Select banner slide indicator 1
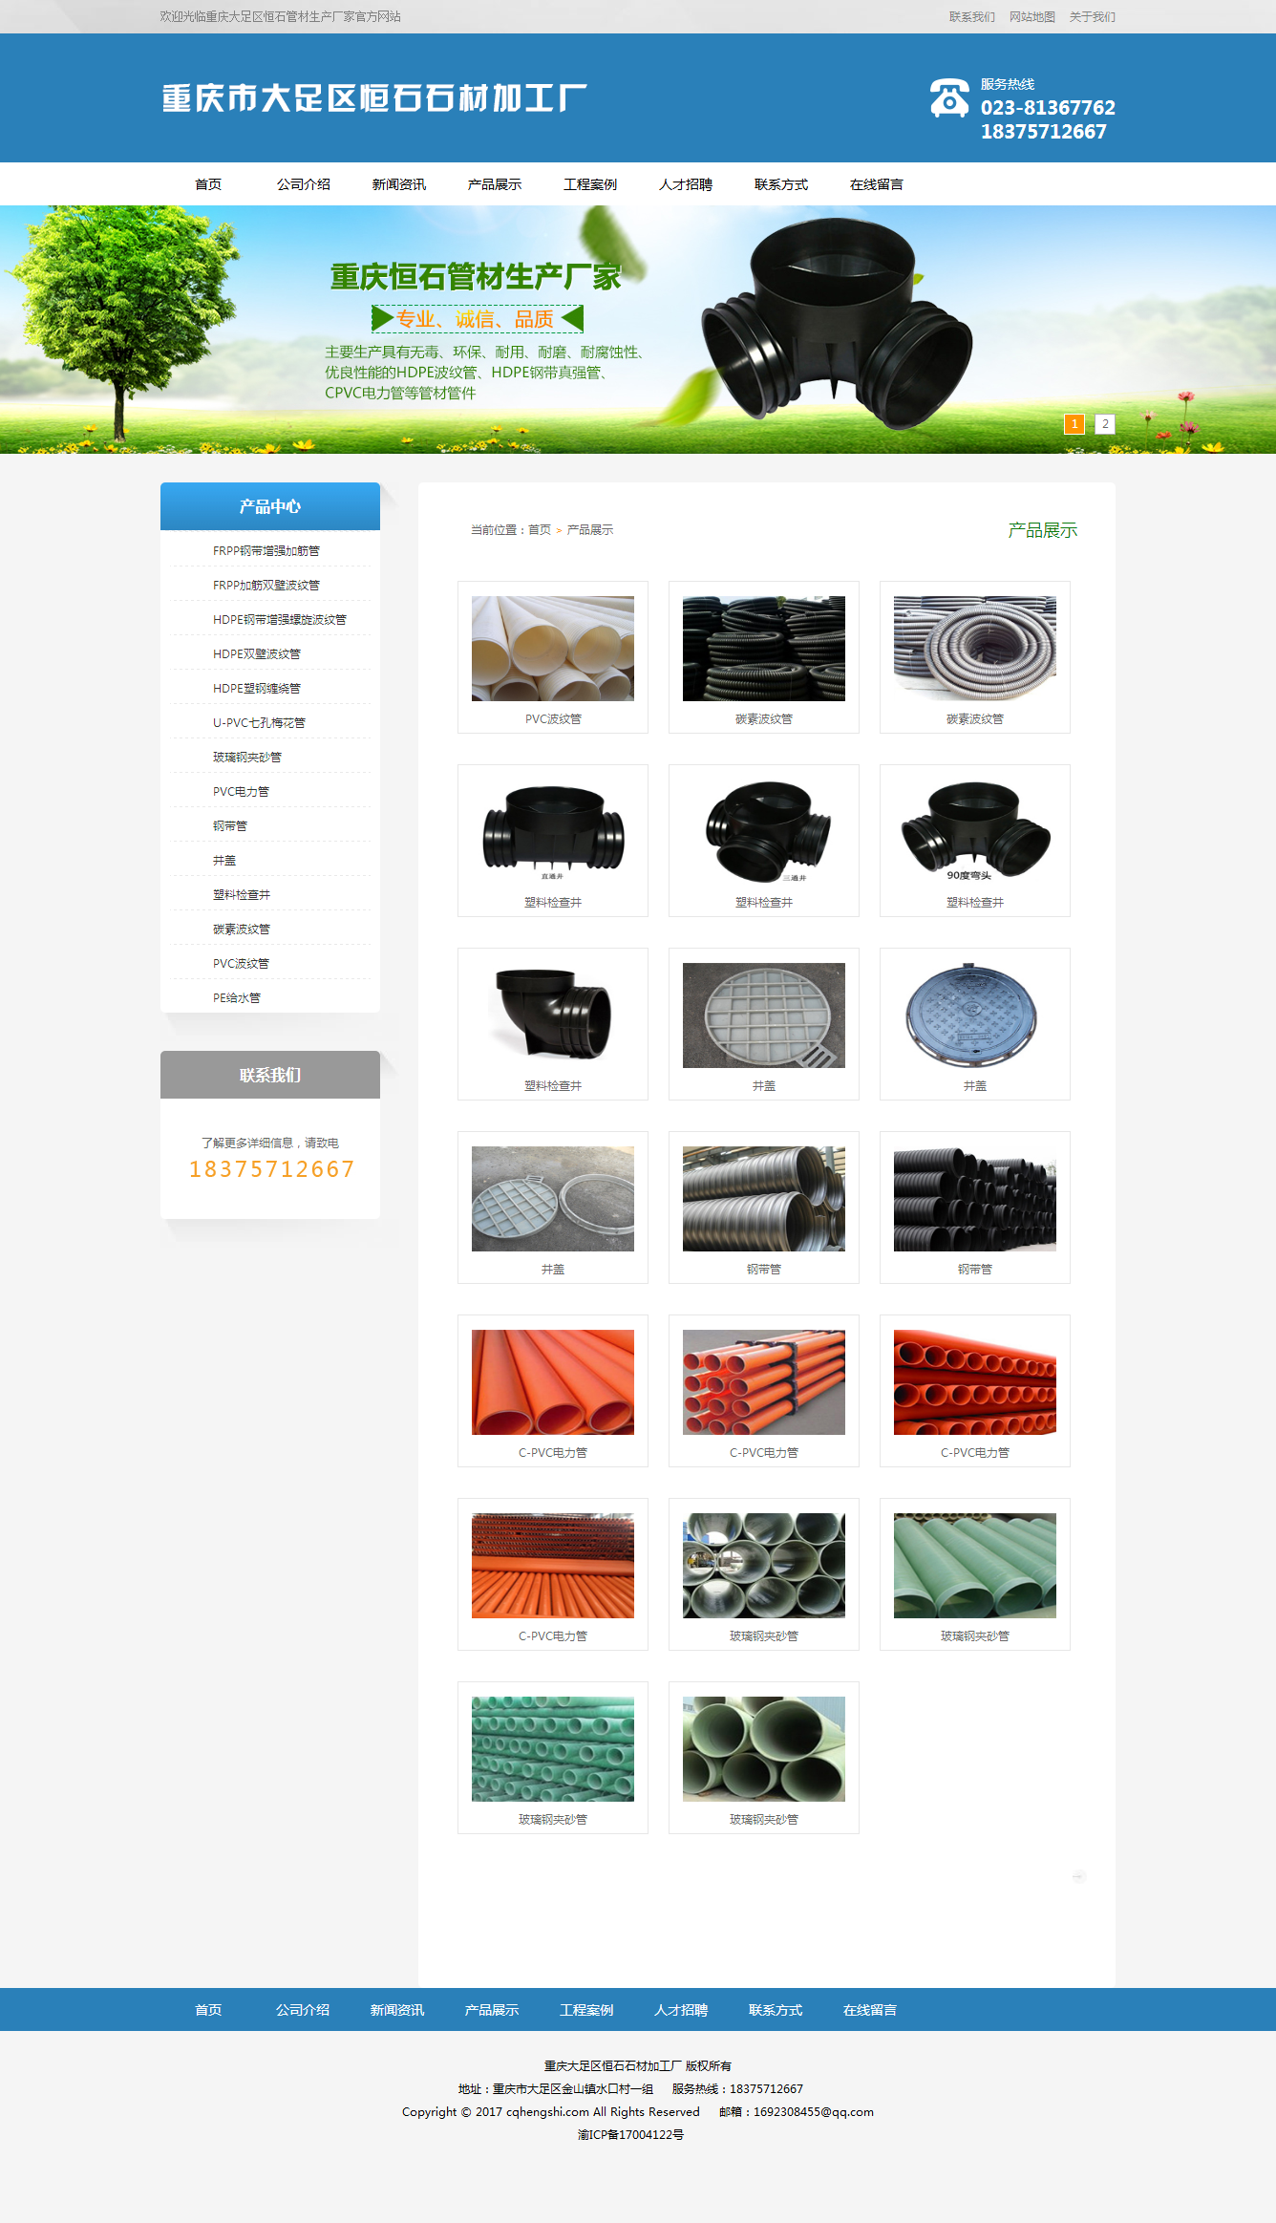The width and height of the screenshot is (1276, 2223). pos(1074,424)
